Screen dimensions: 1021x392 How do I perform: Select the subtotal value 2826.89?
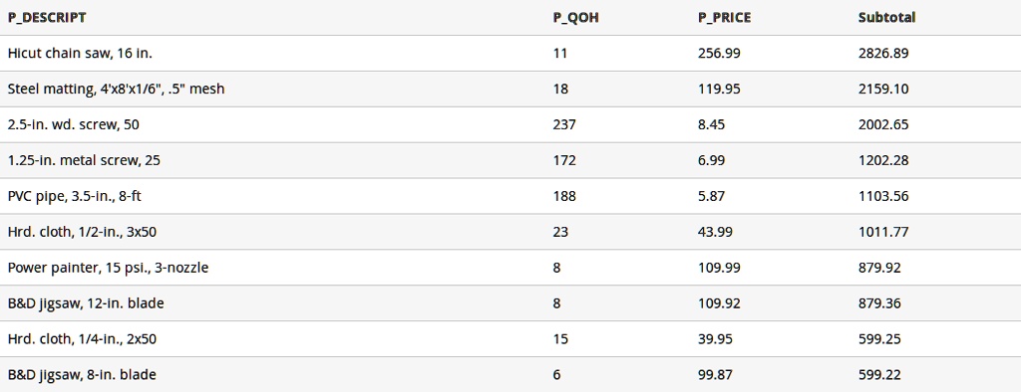[x=883, y=54]
